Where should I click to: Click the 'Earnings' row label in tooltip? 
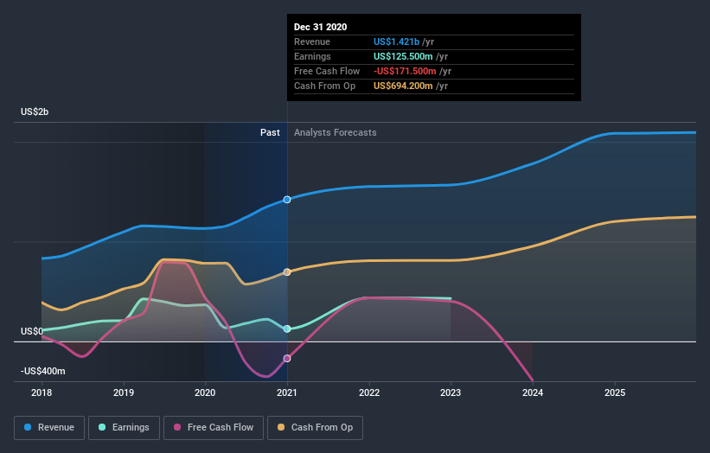[312, 56]
